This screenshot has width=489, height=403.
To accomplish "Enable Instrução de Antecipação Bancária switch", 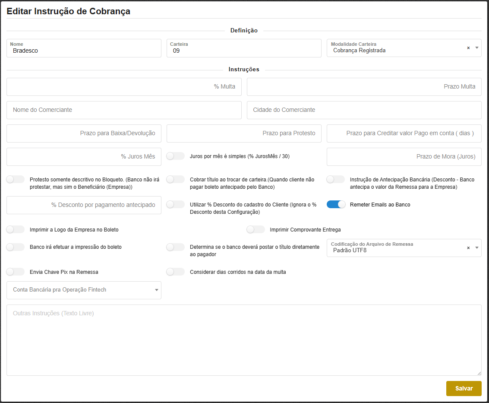I will [x=336, y=179].
